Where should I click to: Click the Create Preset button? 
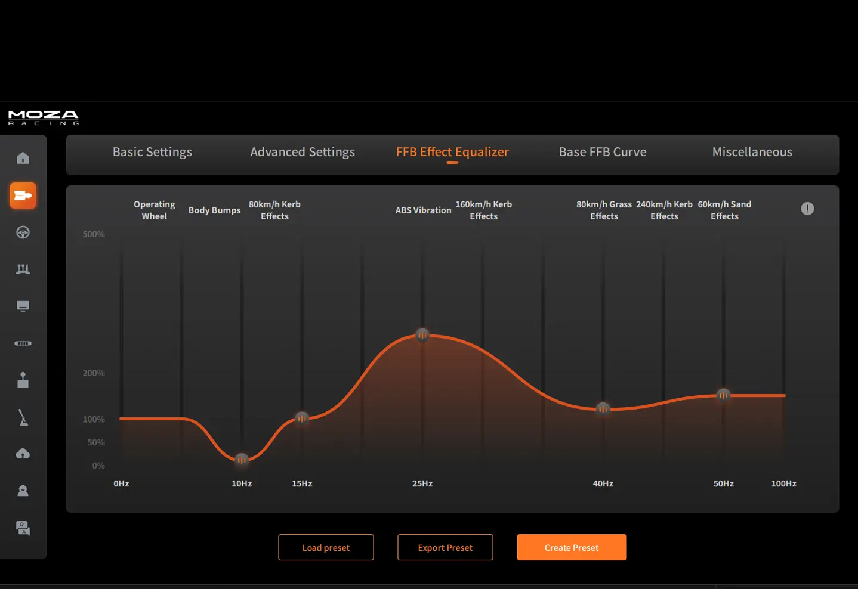[x=572, y=547]
